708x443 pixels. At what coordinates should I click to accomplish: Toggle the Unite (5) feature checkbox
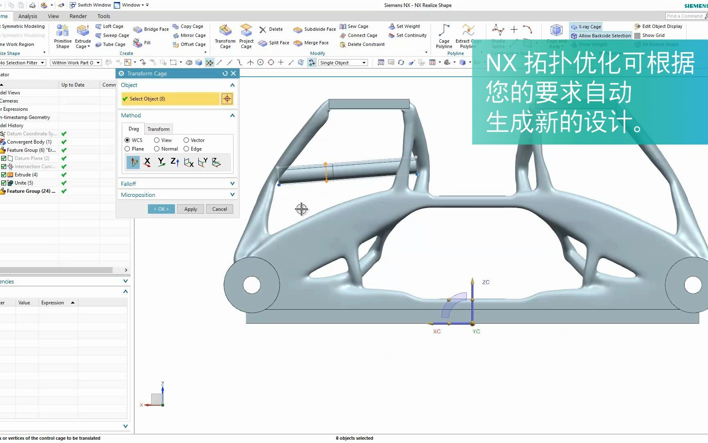4,183
